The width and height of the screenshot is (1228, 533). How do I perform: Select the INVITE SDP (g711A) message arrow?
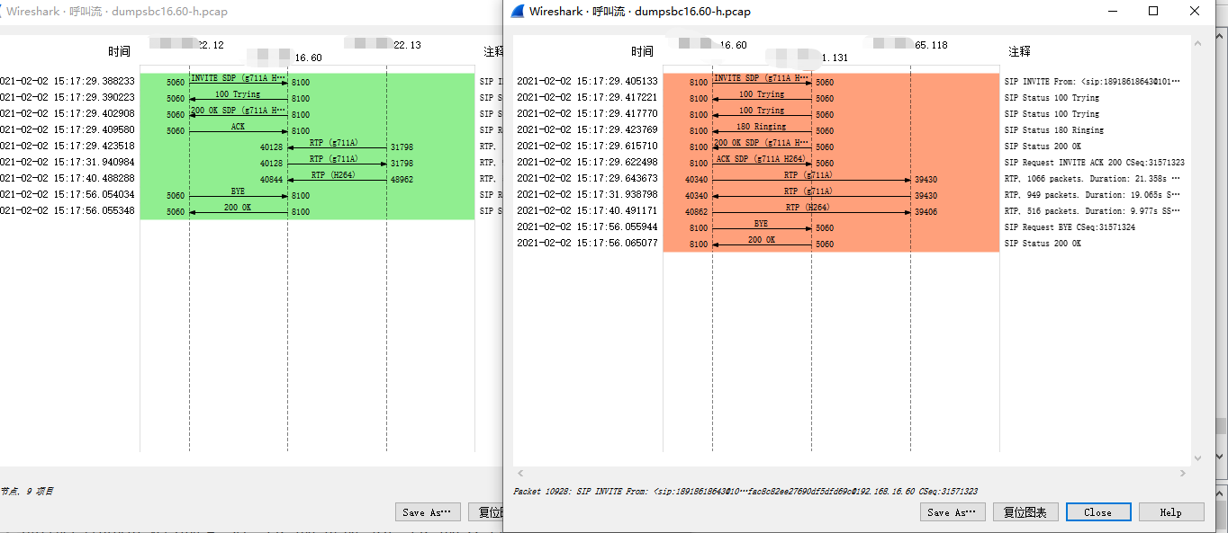(761, 81)
